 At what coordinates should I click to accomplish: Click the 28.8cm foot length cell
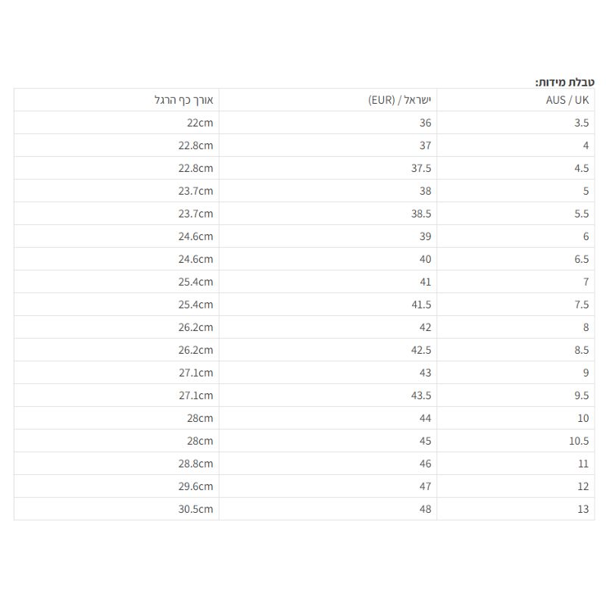point(117,464)
